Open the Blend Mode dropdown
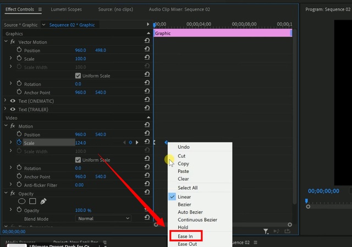This screenshot has width=352, height=247. [103, 218]
